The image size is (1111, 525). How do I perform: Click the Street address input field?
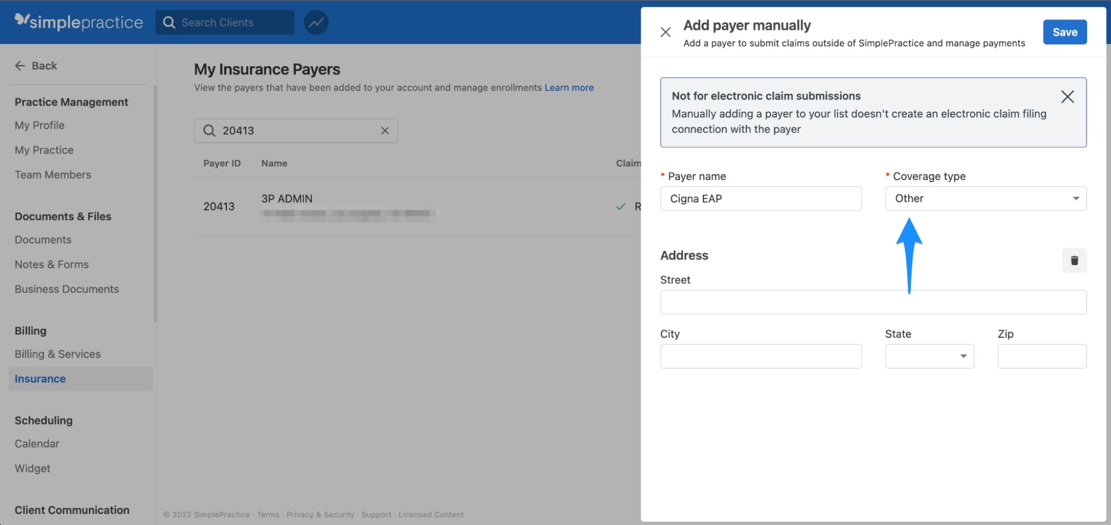[873, 302]
